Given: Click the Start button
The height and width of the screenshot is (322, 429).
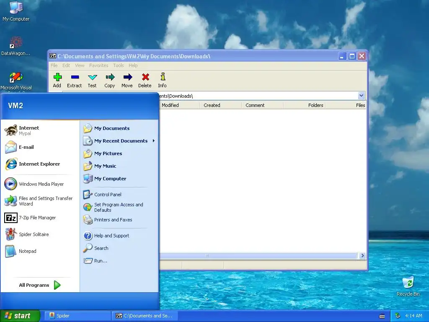Looking at the screenshot, I should coord(20,316).
